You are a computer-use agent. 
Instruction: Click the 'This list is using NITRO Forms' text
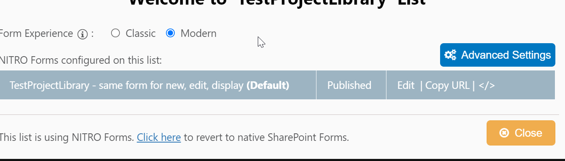point(67,137)
